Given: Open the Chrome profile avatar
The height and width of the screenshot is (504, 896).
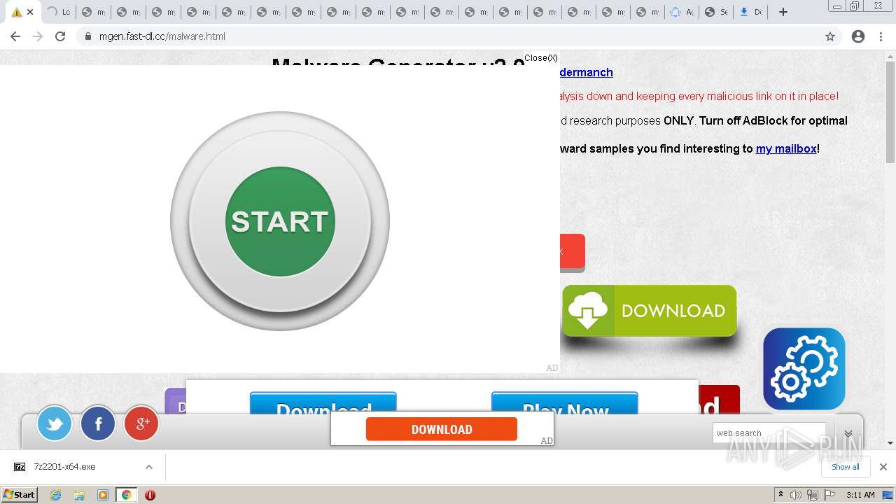Looking at the screenshot, I should [x=858, y=36].
